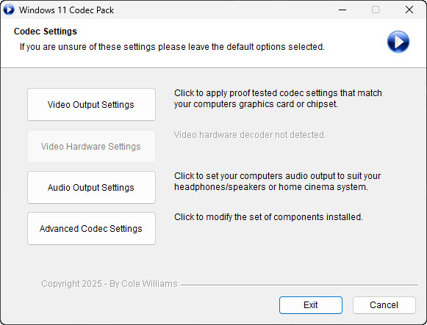Click the Copyright 2025 Cole Williams text
The image size is (427, 325).
point(110,284)
